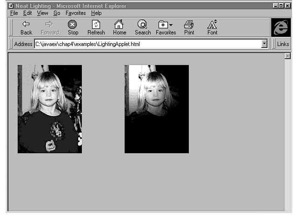Expand the Links toolbar
This screenshot has width=293, height=215.
point(283,44)
